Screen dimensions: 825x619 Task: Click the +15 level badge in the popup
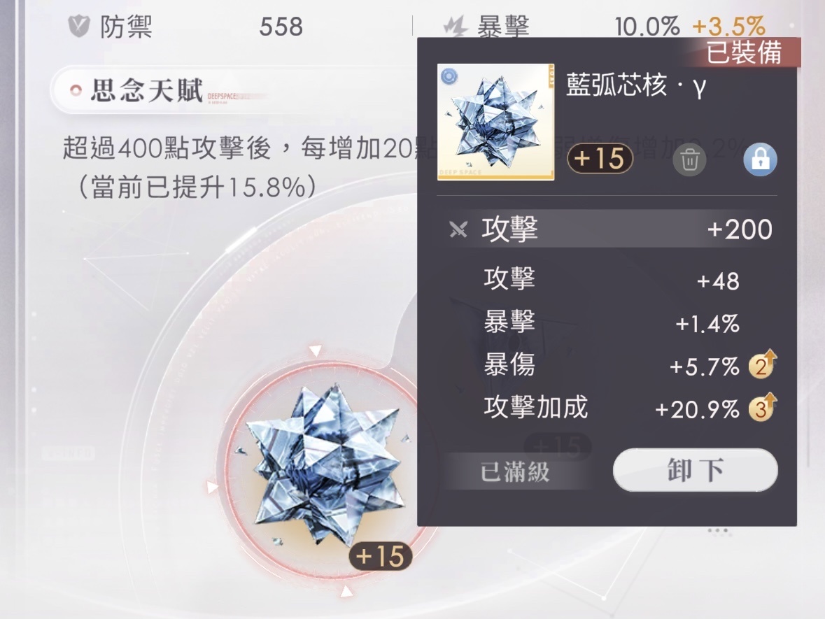600,158
